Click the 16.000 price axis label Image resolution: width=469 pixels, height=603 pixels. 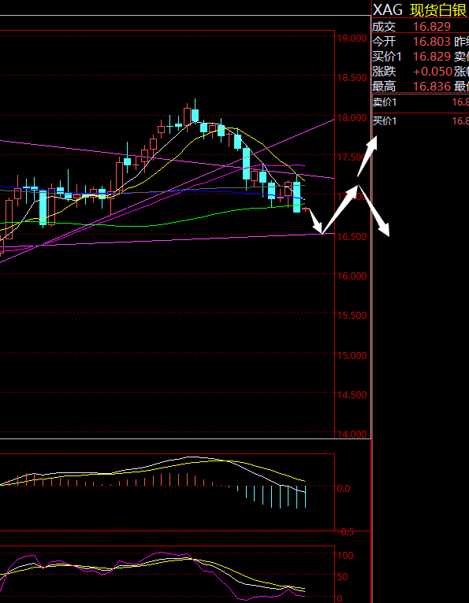click(x=352, y=276)
